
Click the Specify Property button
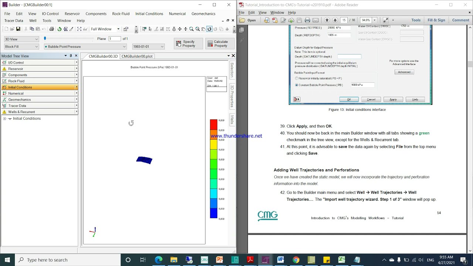click(188, 44)
